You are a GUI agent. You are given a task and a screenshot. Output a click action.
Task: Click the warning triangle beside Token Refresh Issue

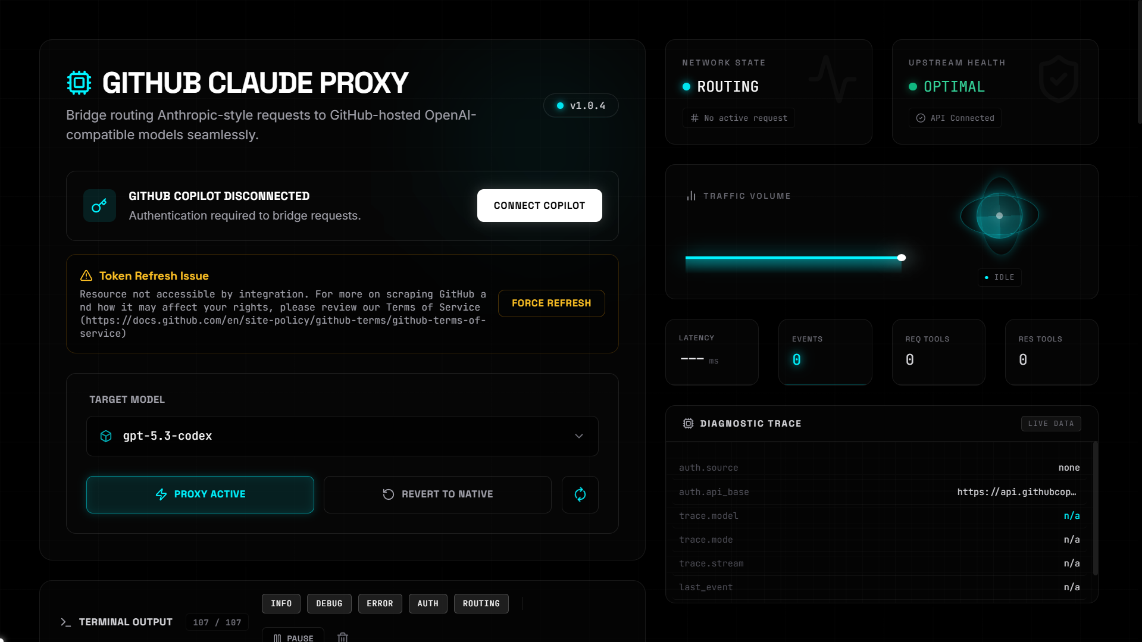coord(86,275)
